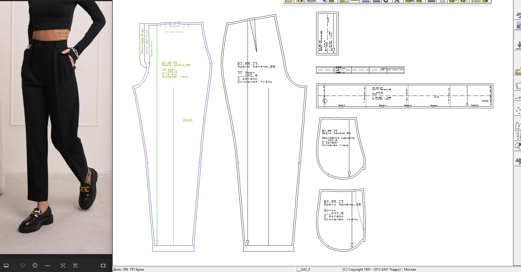Click the letter G icon in top toolbar
Image resolution: width=521 pixels, height=272 pixels.
click(386, 1)
